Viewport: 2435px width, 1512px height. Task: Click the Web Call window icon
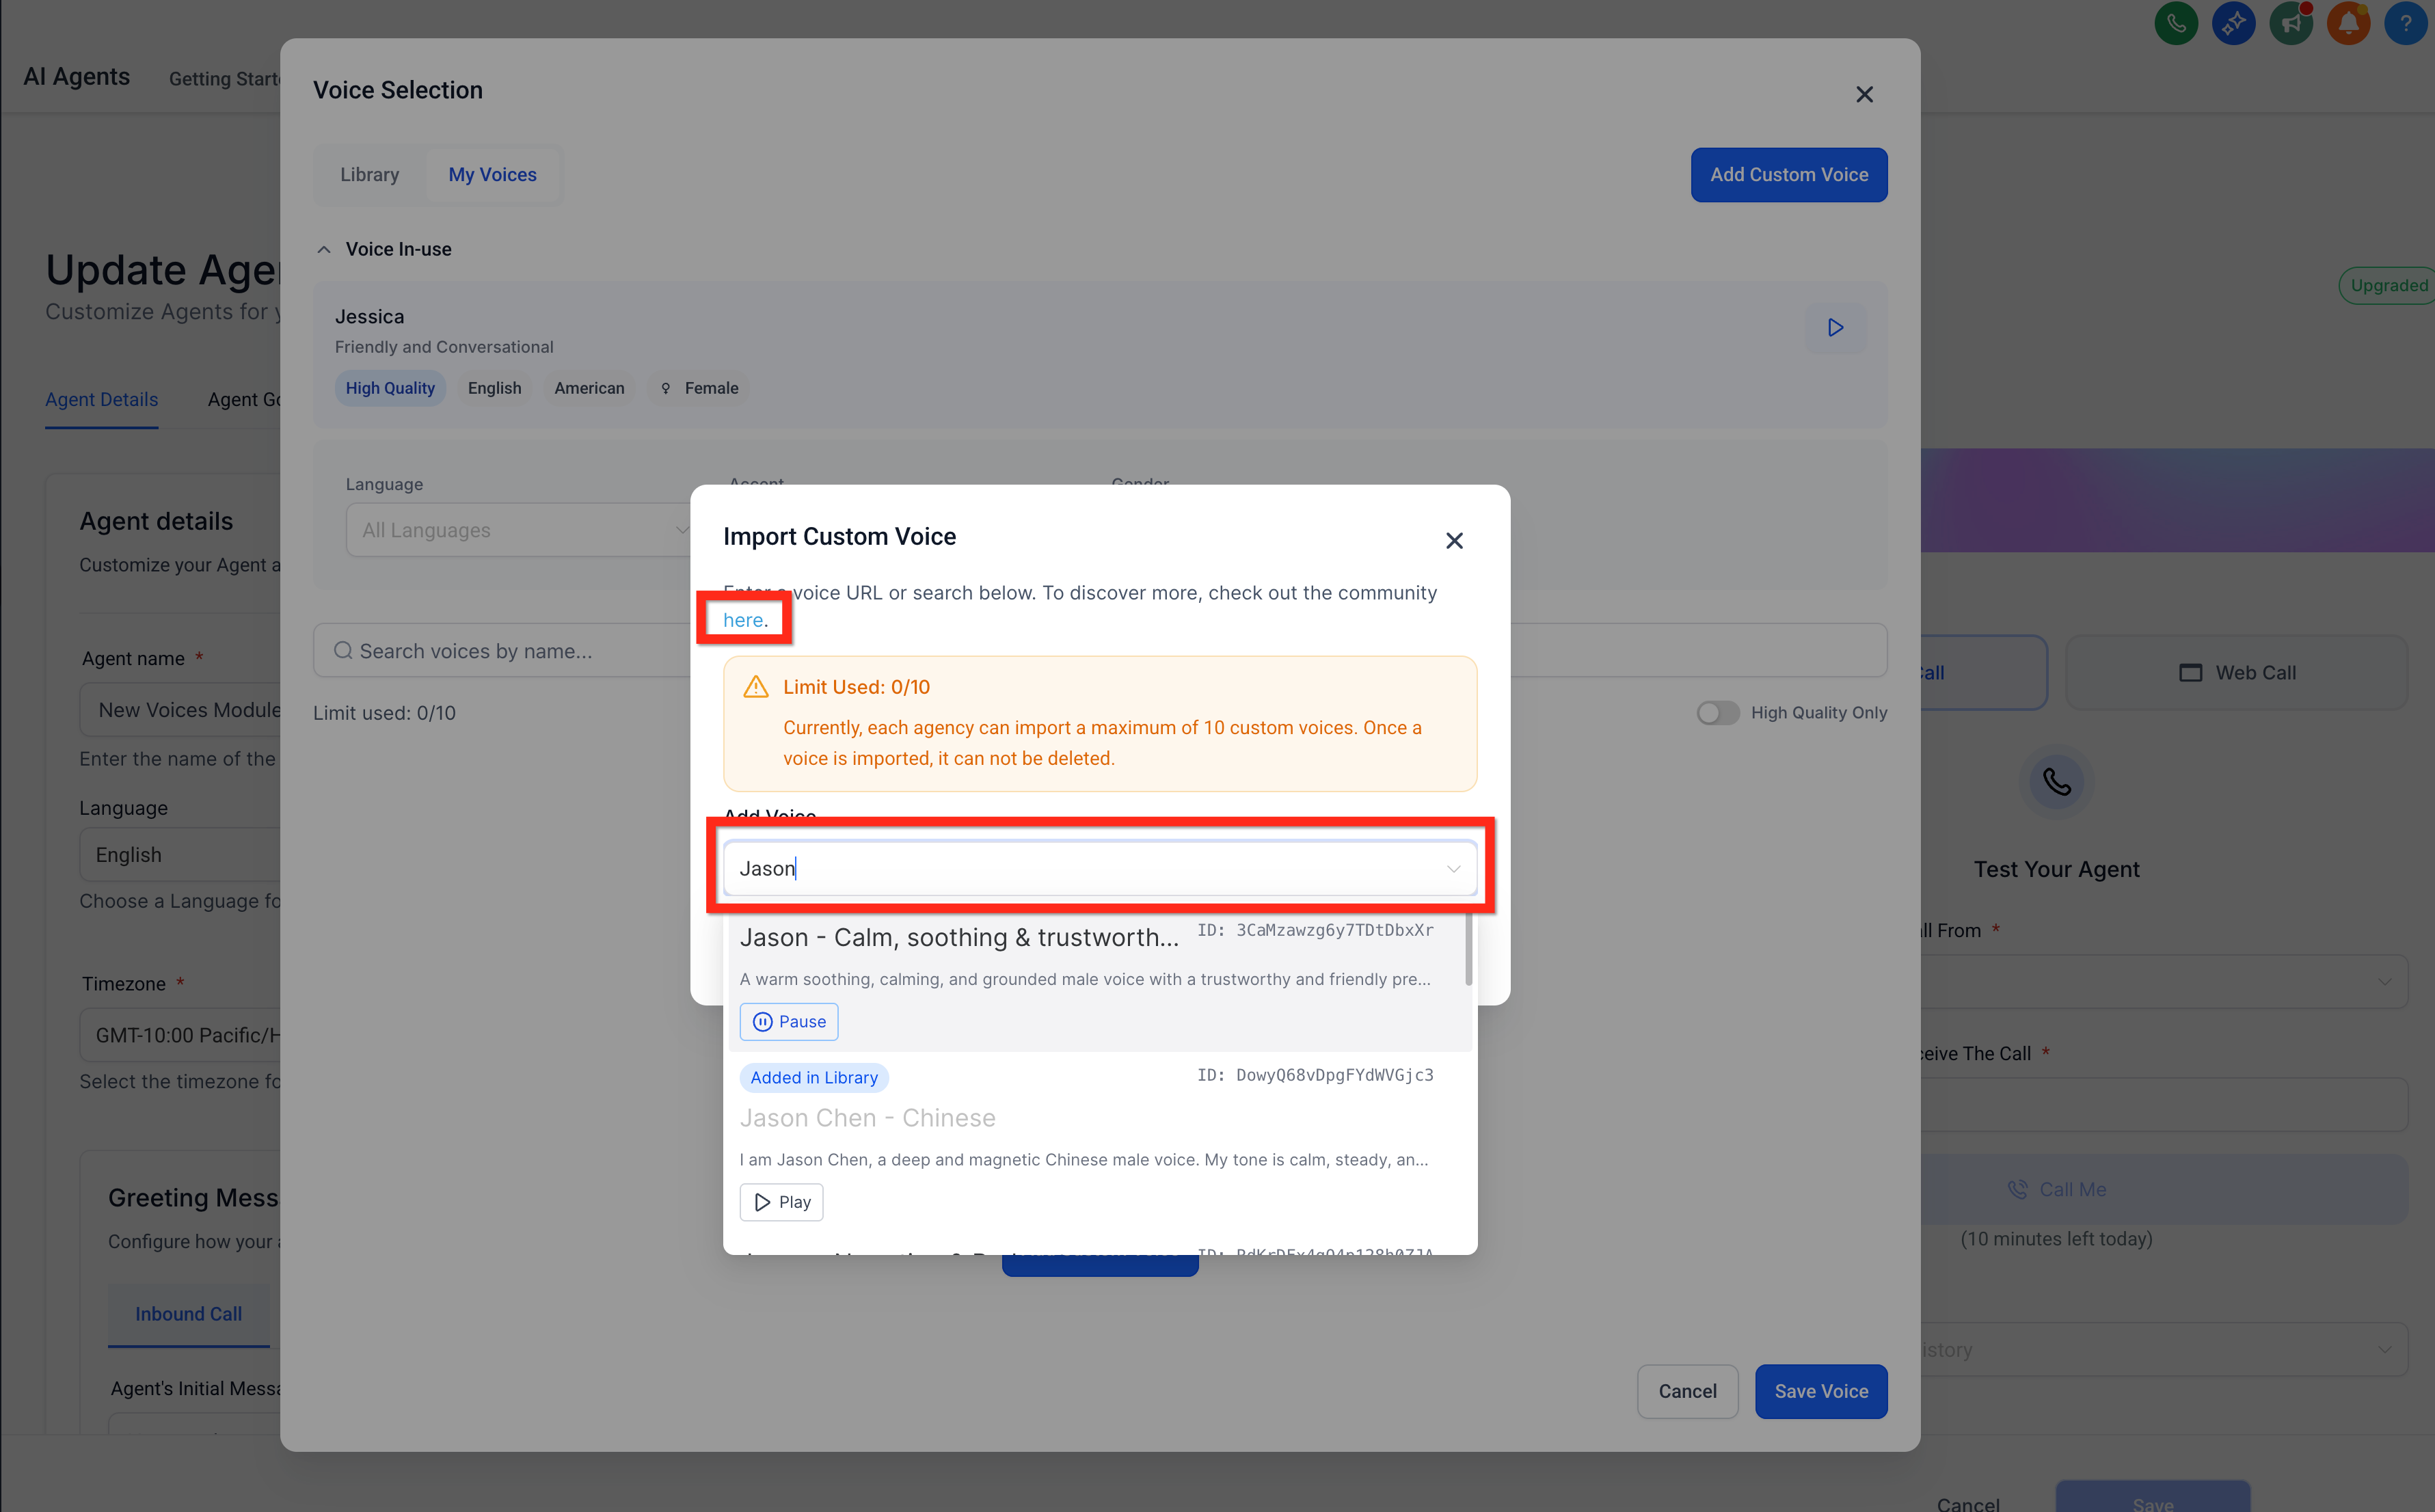pyautogui.click(x=2190, y=673)
